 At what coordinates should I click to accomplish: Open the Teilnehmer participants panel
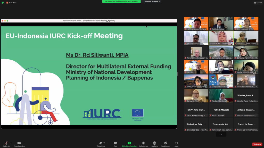[x=101, y=143]
